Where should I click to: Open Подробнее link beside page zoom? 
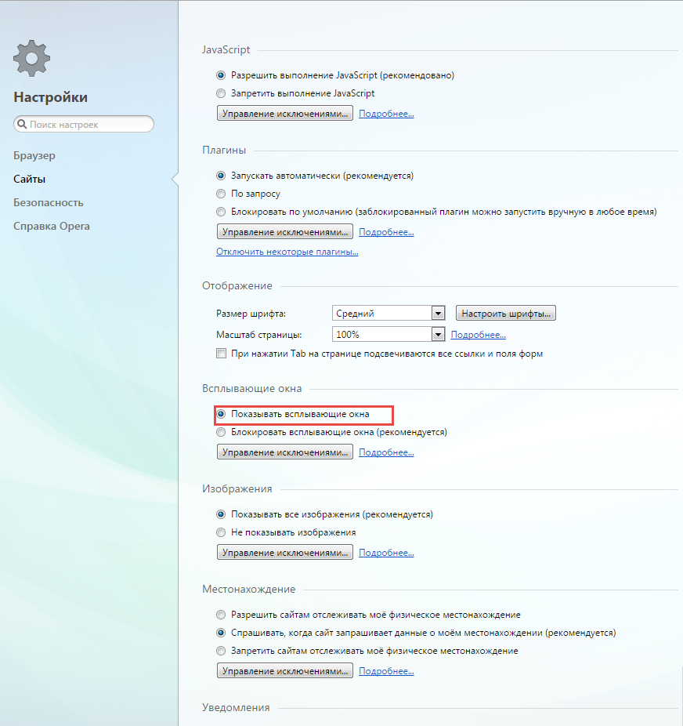click(x=478, y=335)
